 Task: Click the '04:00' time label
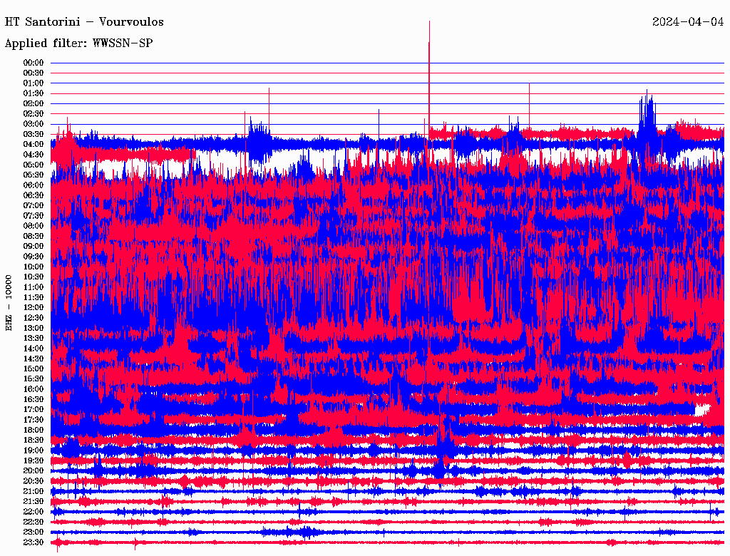point(34,145)
